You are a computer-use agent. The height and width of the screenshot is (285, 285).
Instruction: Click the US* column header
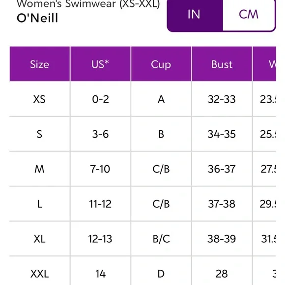pos(100,64)
